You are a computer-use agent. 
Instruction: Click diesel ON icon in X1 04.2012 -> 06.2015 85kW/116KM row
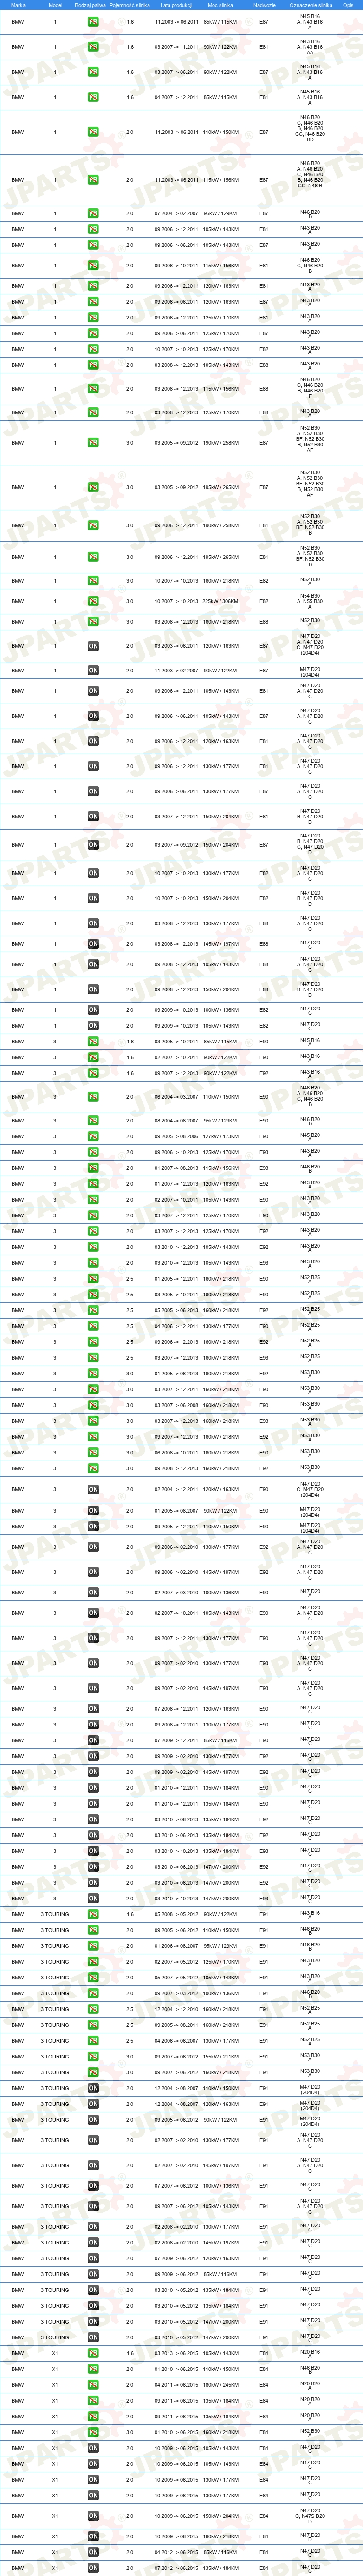(x=93, y=2552)
